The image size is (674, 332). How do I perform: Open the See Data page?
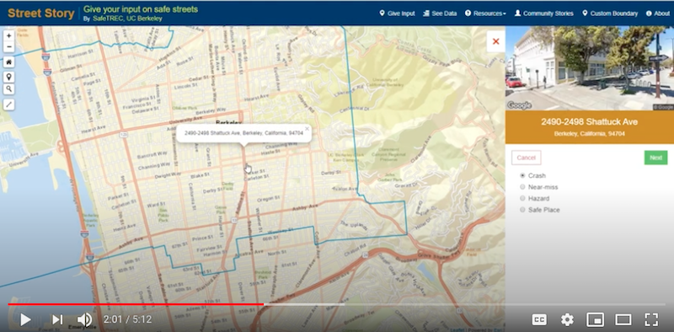[x=440, y=13]
